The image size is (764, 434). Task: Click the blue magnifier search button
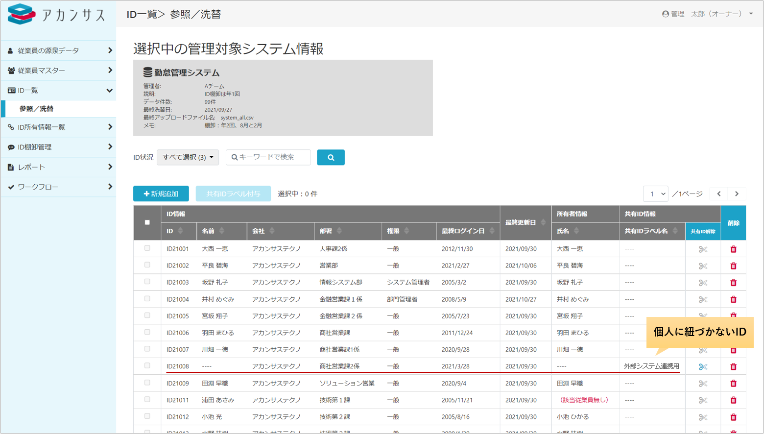click(x=331, y=157)
